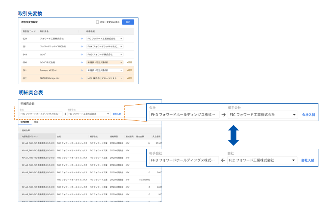Click the +追加 link in row 872
This screenshot has height=205, width=333.
pyautogui.click(x=129, y=78)
